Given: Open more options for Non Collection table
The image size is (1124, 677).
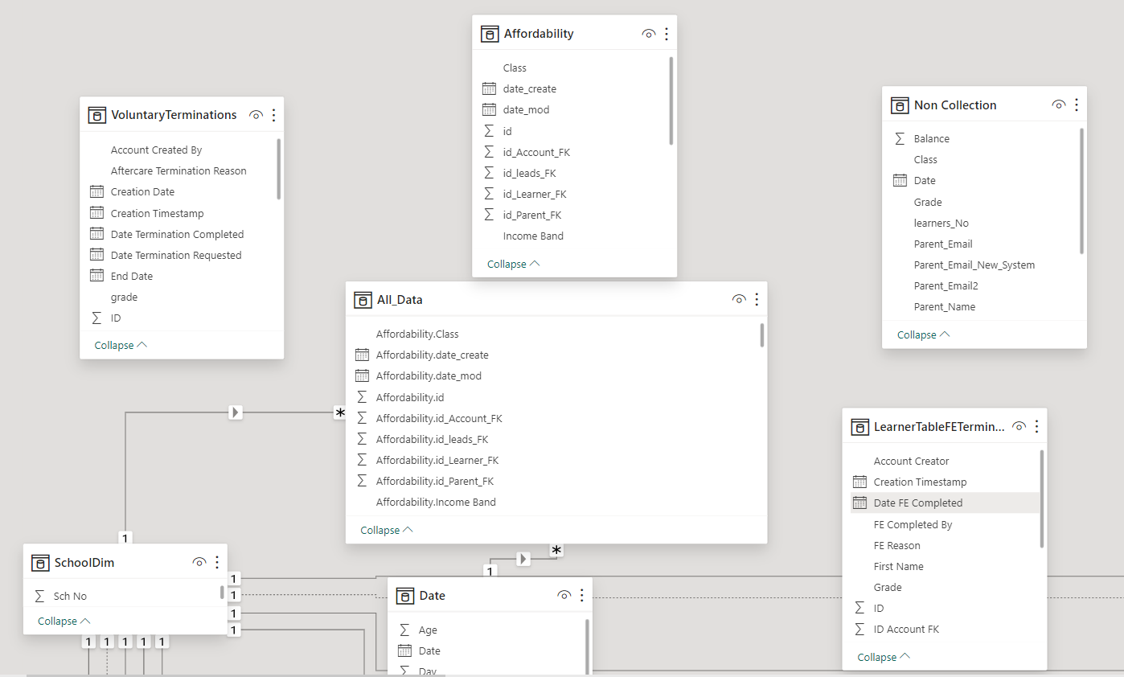Looking at the screenshot, I should pyautogui.click(x=1077, y=105).
